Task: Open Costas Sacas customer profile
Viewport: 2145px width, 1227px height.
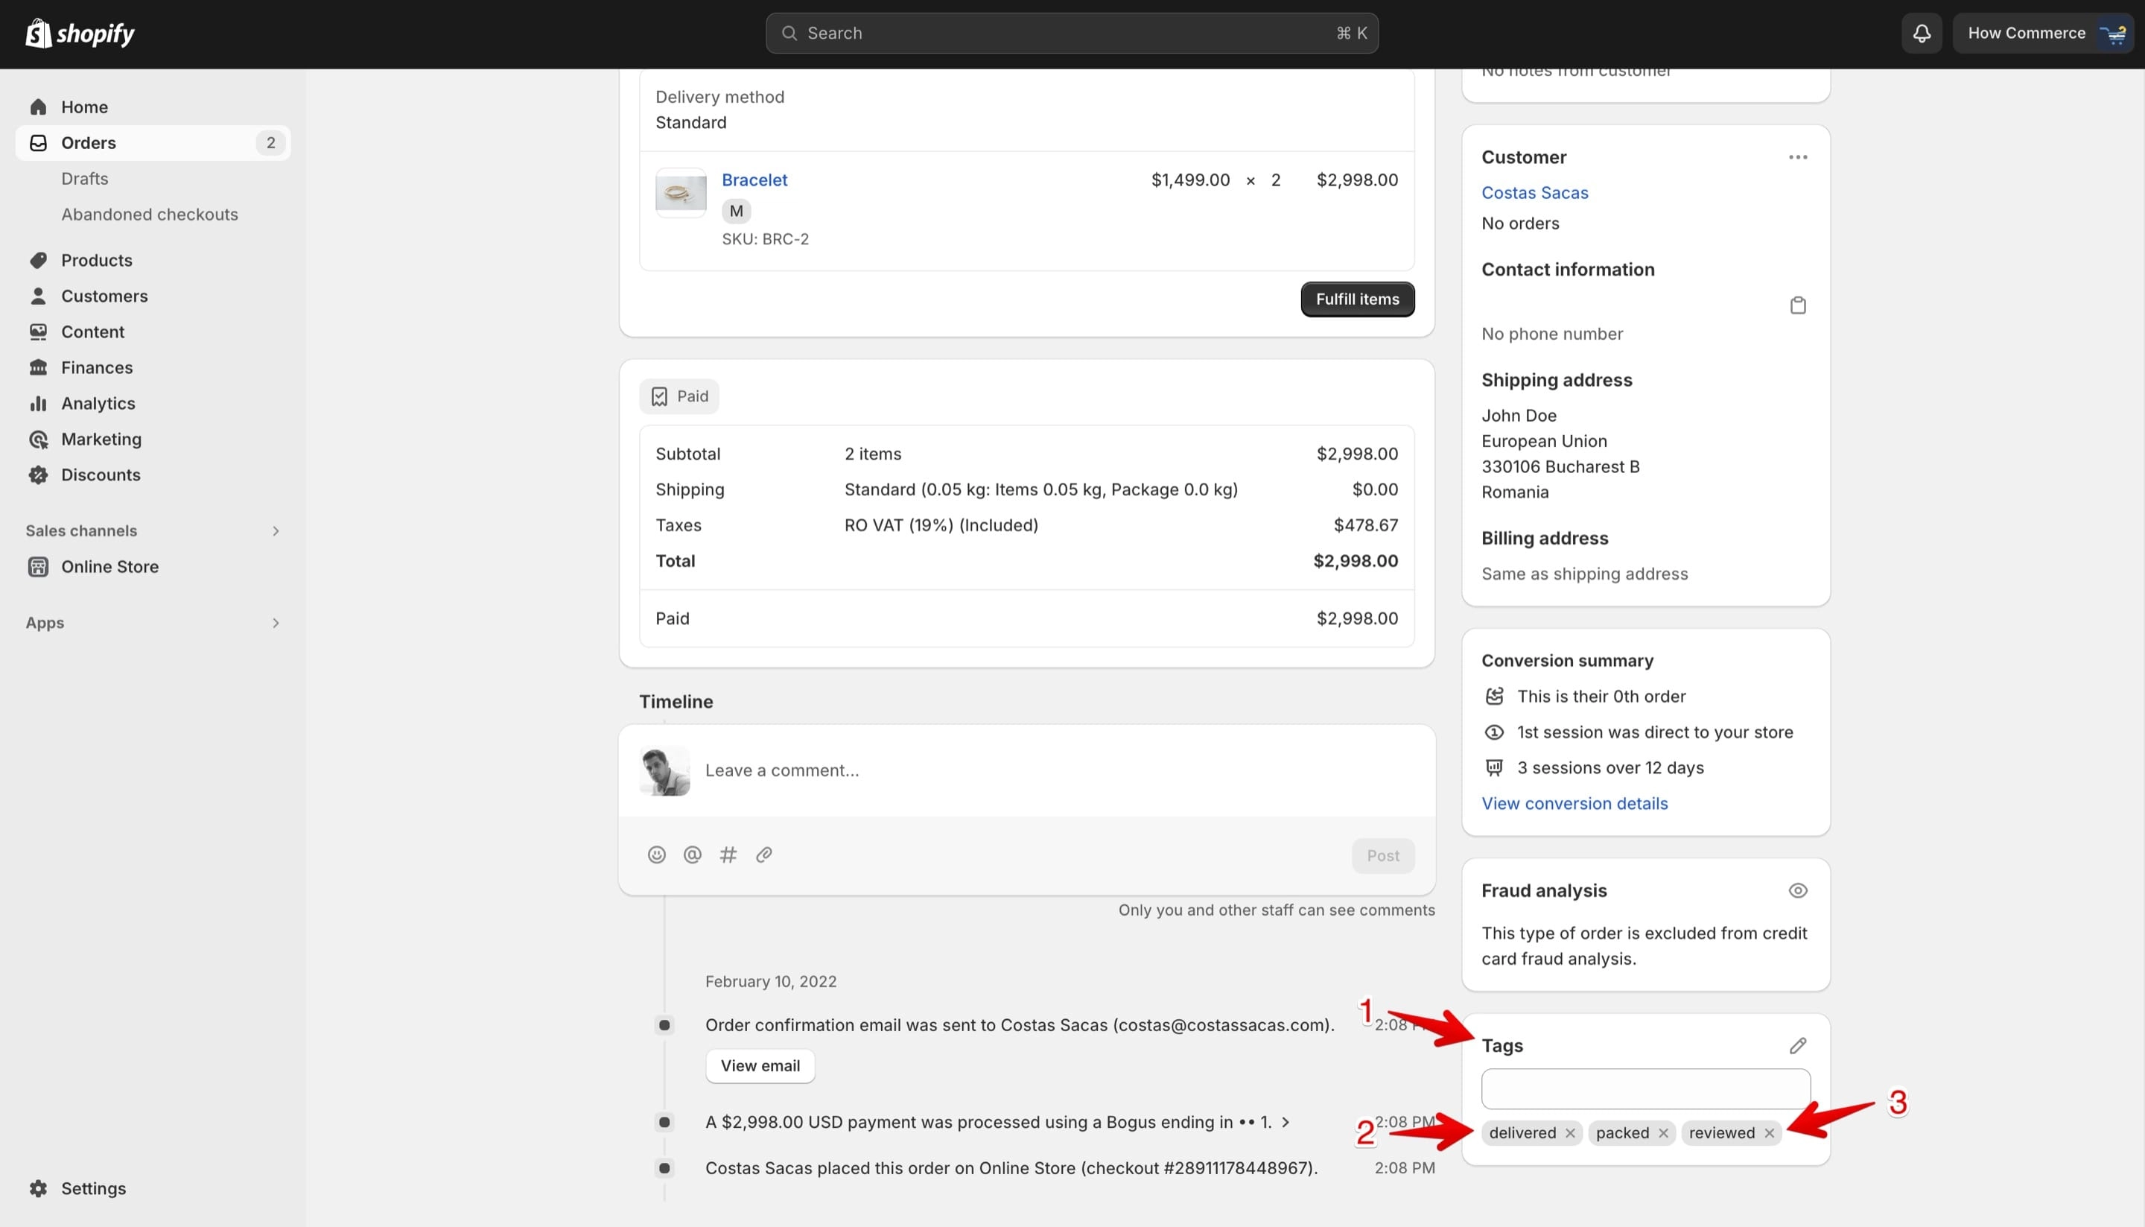Action: click(x=1534, y=193)
